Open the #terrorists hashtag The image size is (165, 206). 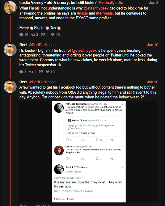104,13
